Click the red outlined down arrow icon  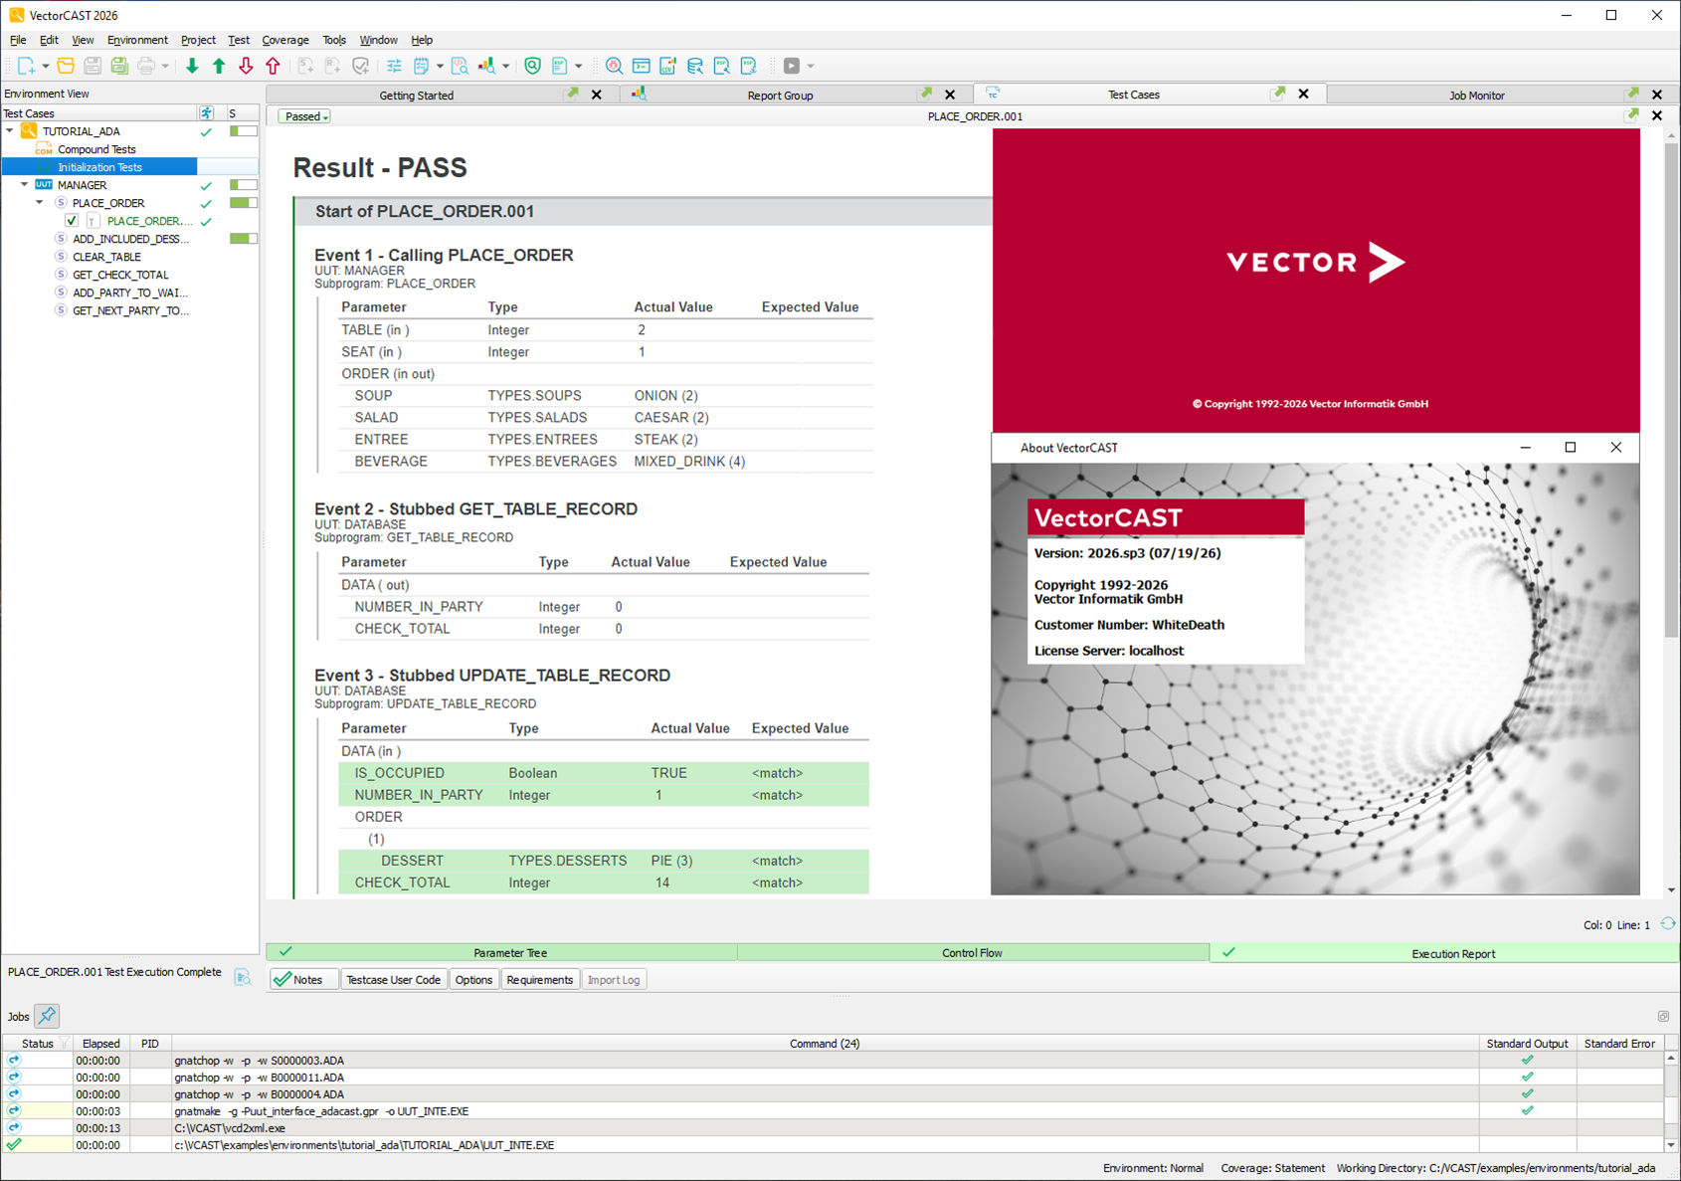click(246, 66)
